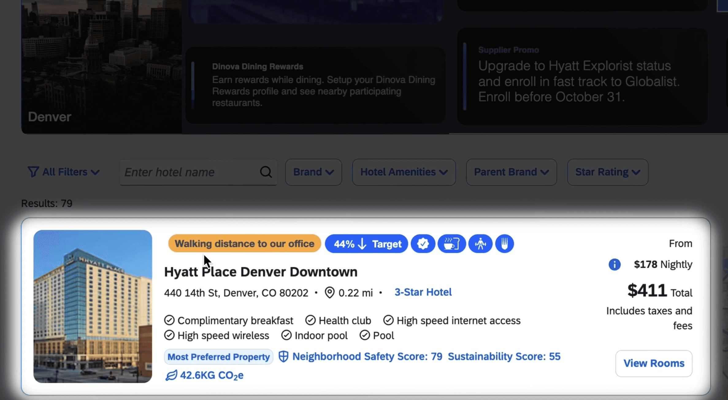Open the Parent Brand dropdown
Image resolution: width=728 pixels, height=400 pixels.
[x=511, y=172]
